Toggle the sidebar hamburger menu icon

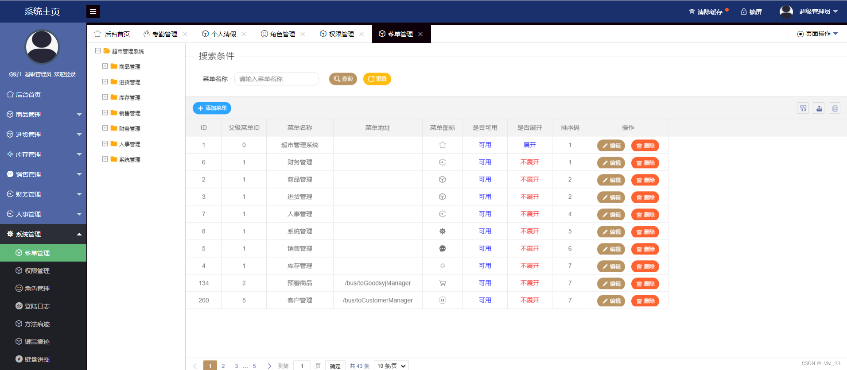click(x=93, y=12)
